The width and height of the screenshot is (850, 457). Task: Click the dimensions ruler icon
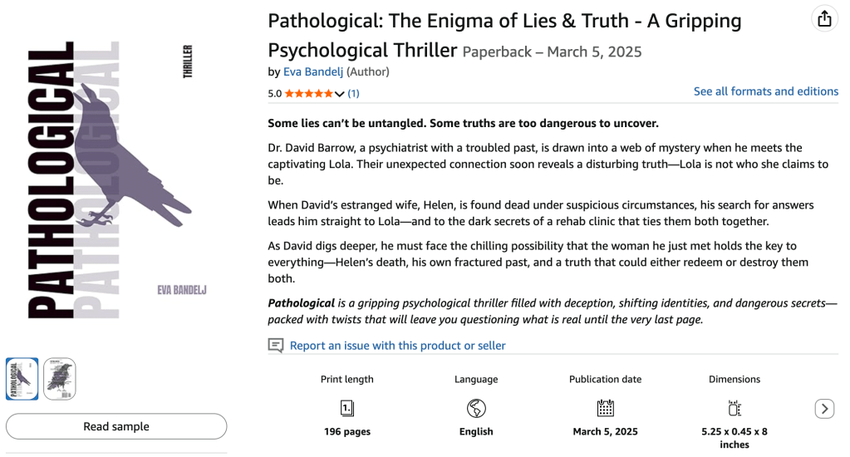coord(735,408)
